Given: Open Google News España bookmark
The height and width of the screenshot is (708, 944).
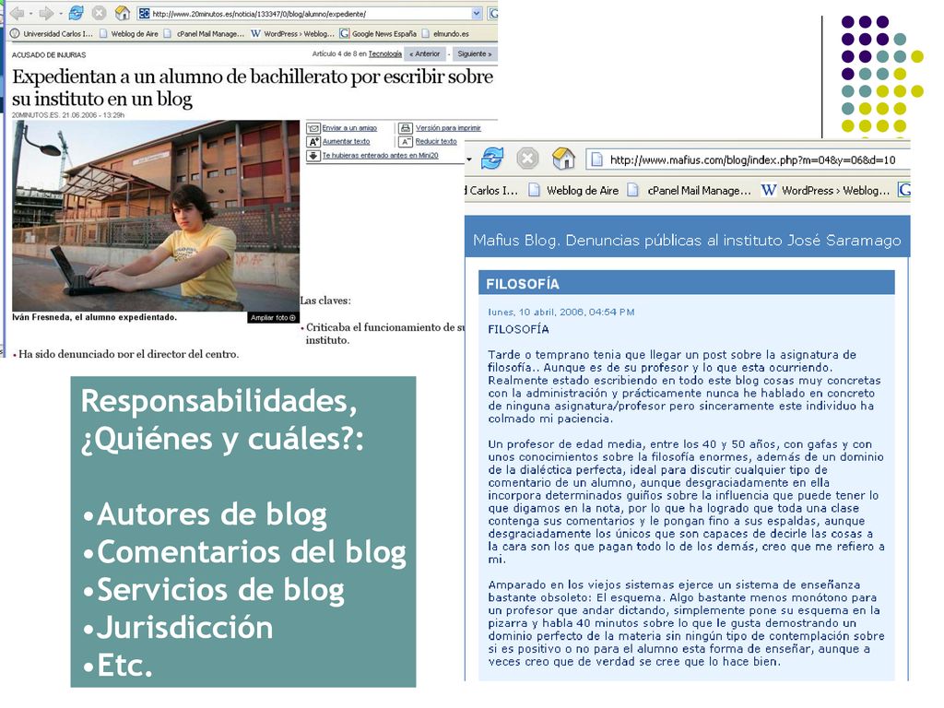Looking at the screenshot, I should pyautogui.click(x=378, y=34).
